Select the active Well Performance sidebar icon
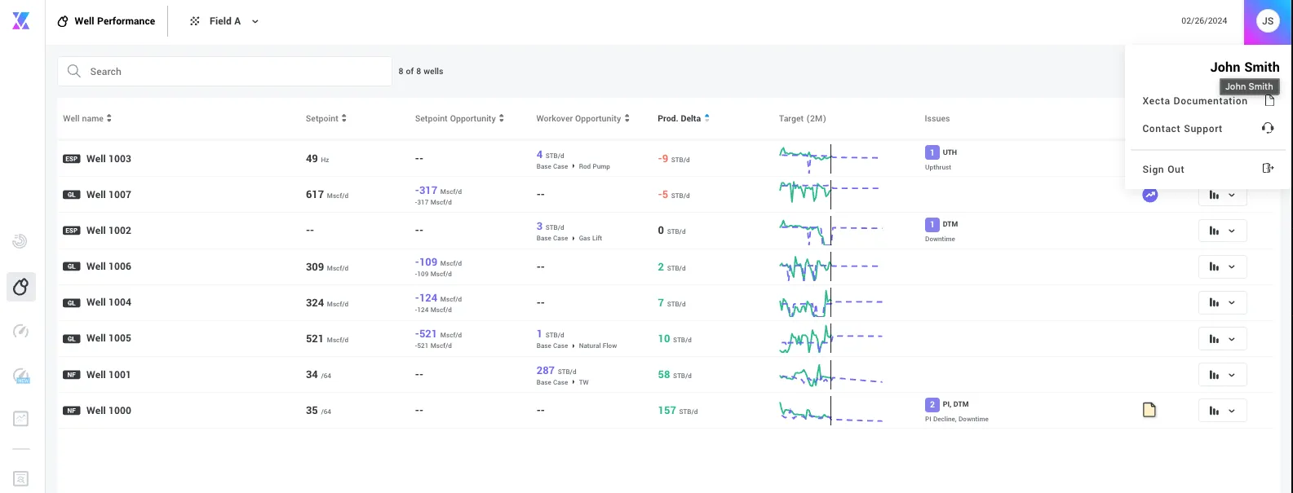This screenshot has height=493, width=1293. [x=21, y=287]
